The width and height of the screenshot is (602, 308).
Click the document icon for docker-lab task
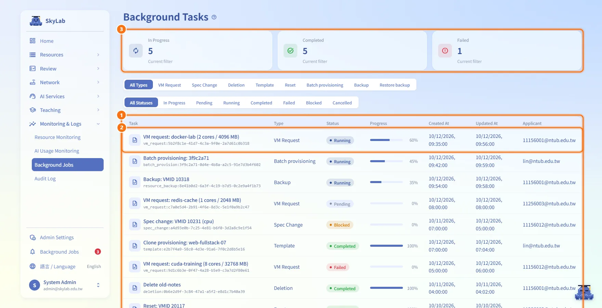click(x=135, y=140)
